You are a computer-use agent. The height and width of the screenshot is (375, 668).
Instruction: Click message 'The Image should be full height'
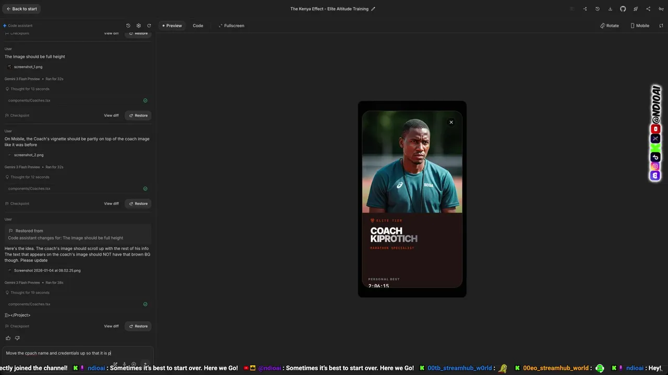(x=35, y=56)
